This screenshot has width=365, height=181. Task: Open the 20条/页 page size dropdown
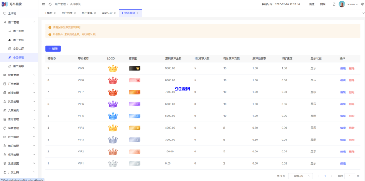(300, 176)
